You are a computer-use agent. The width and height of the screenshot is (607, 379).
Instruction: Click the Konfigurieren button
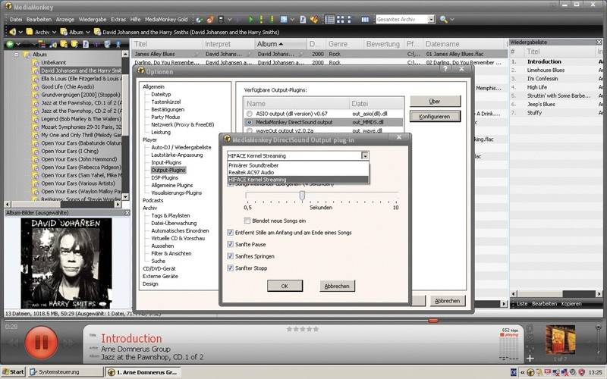point(435,117)
